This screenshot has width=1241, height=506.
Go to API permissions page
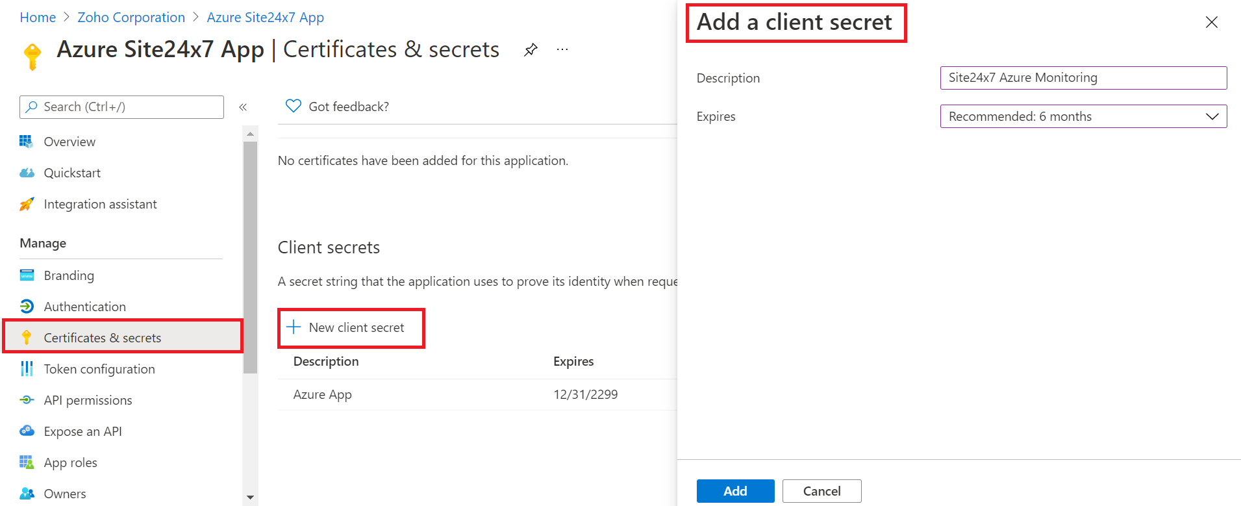(88, 400)
